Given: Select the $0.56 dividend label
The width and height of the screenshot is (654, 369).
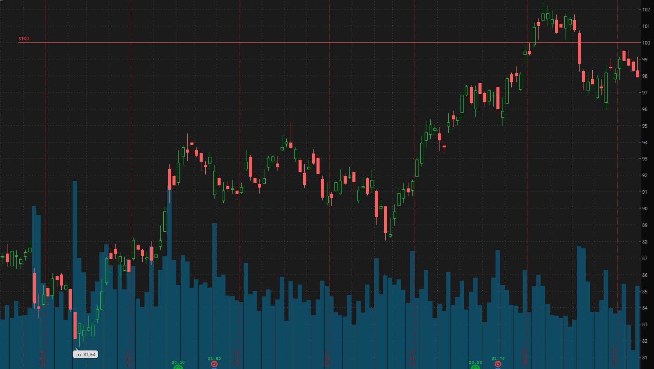Looking at the screenshot, I should 475,362.
